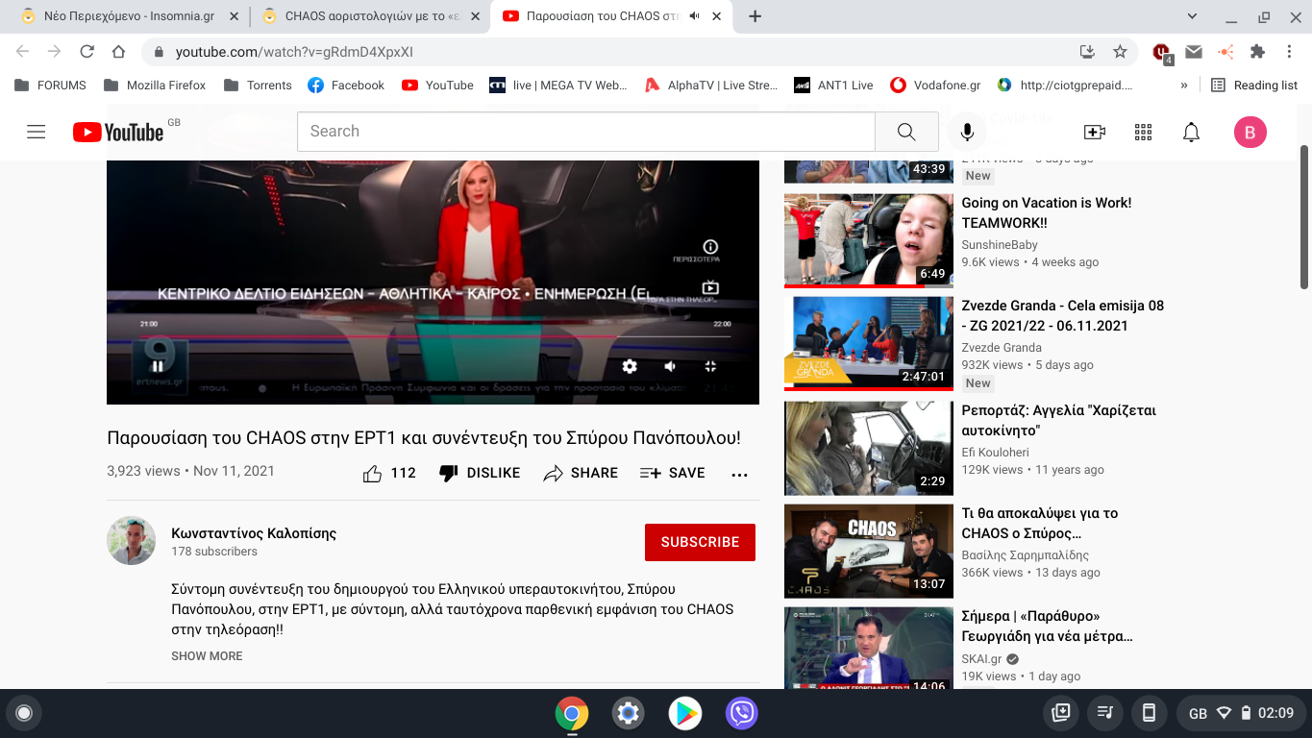
Task: Click the player info card icon
Action: [710, 248]
